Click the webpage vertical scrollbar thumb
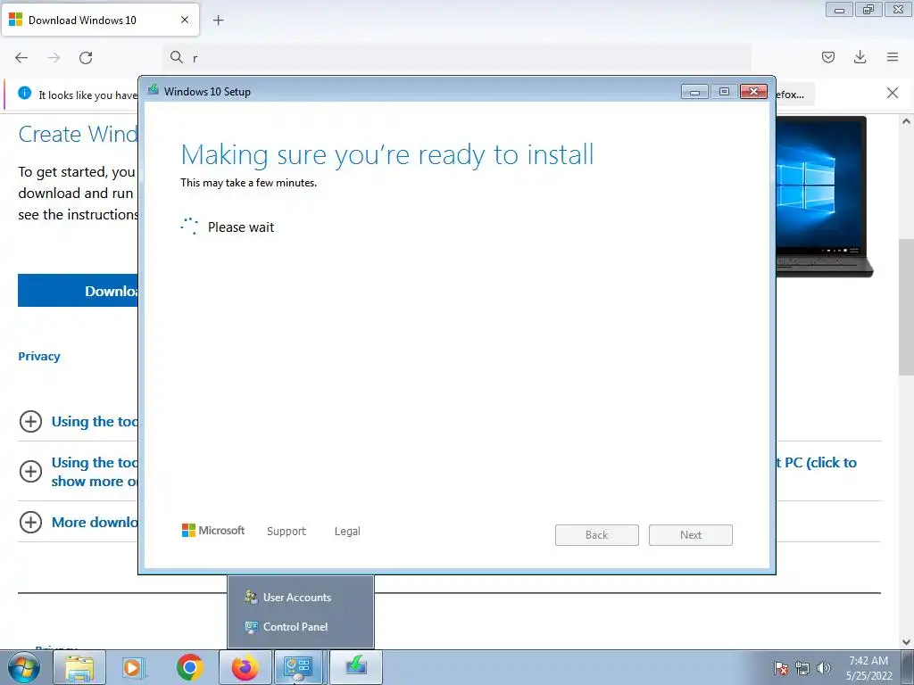The height and width of the screenshot is (685, 914). [x=906, y=307]
